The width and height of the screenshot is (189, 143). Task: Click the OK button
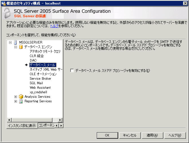(107, 135)
